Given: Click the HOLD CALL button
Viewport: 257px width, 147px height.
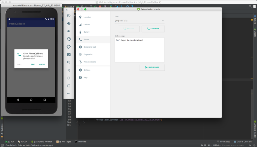Looking at the screenshot, I should tap(129, 29).
